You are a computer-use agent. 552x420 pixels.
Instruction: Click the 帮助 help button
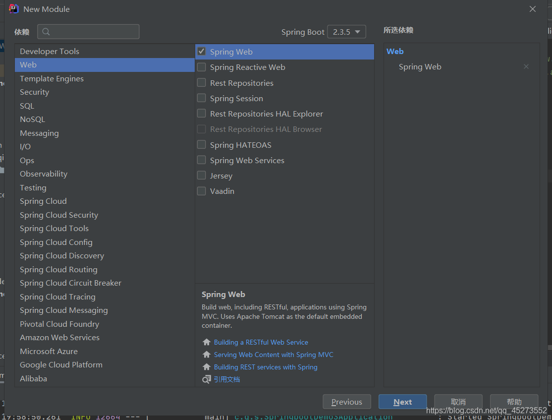pyautogui.click(x=514, y=402)
